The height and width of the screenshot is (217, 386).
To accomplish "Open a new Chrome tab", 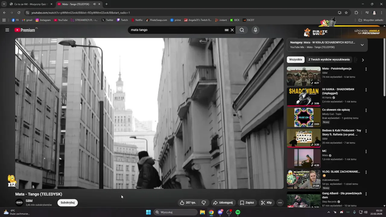I will [106, 4].
